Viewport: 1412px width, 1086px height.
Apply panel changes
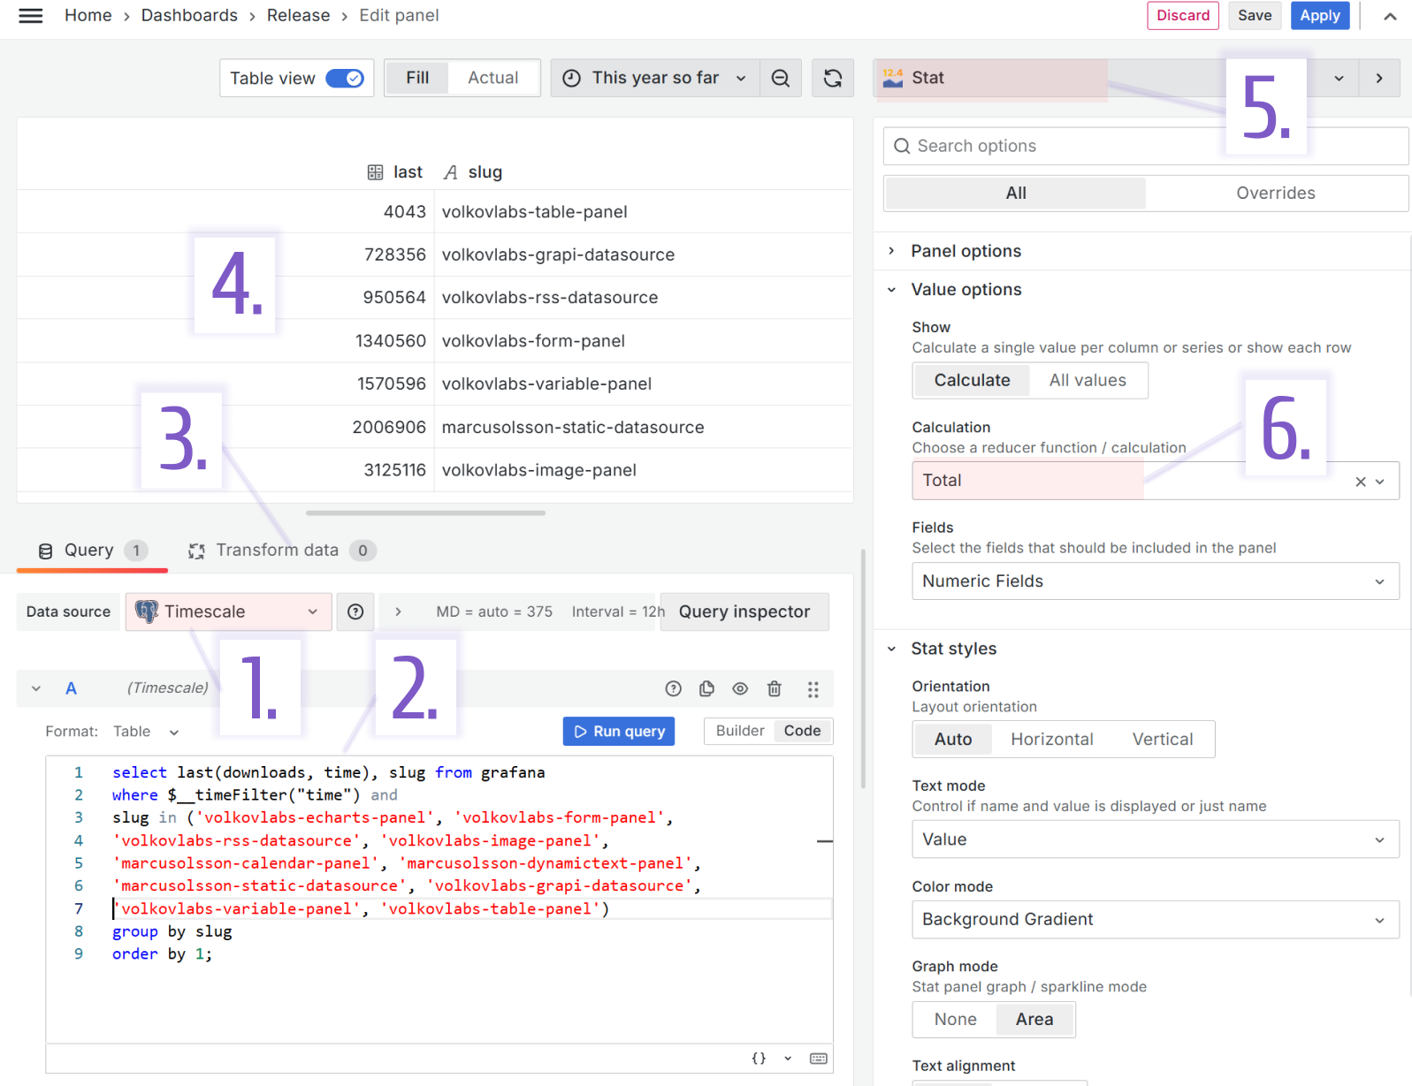point(1319,16)
